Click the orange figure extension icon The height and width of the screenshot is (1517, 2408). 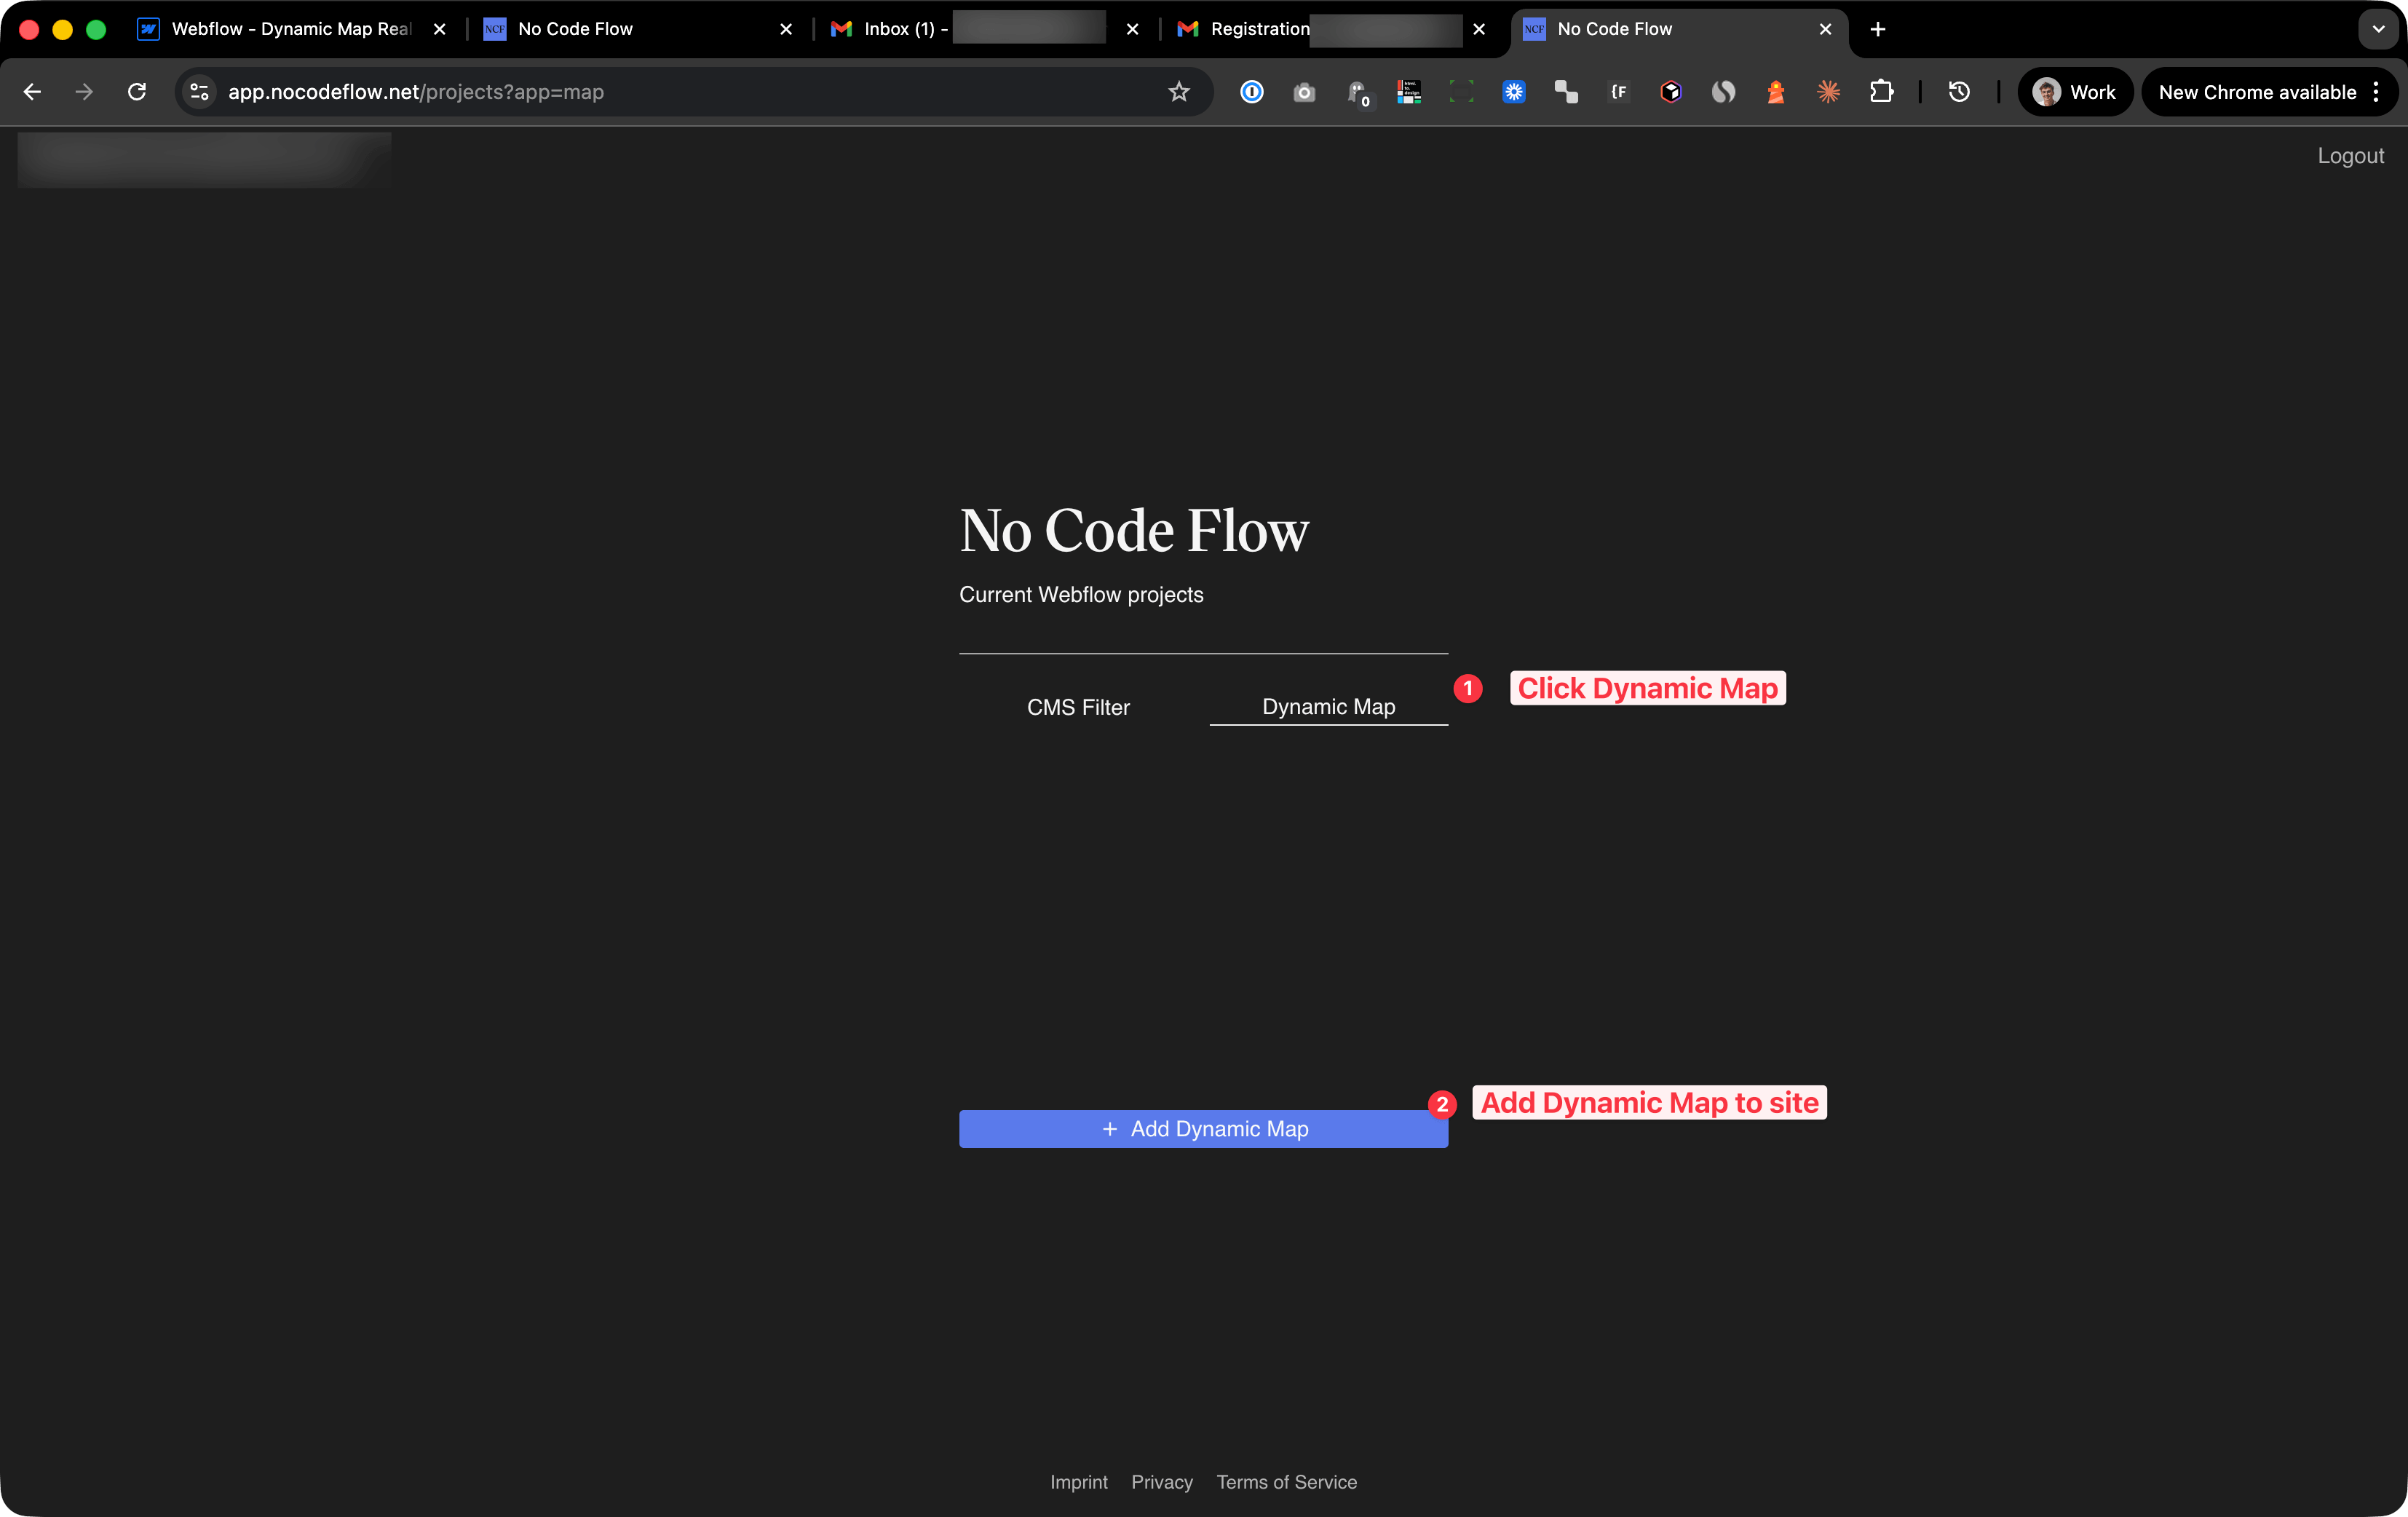pyautogui.click(x=1776, y=92)
